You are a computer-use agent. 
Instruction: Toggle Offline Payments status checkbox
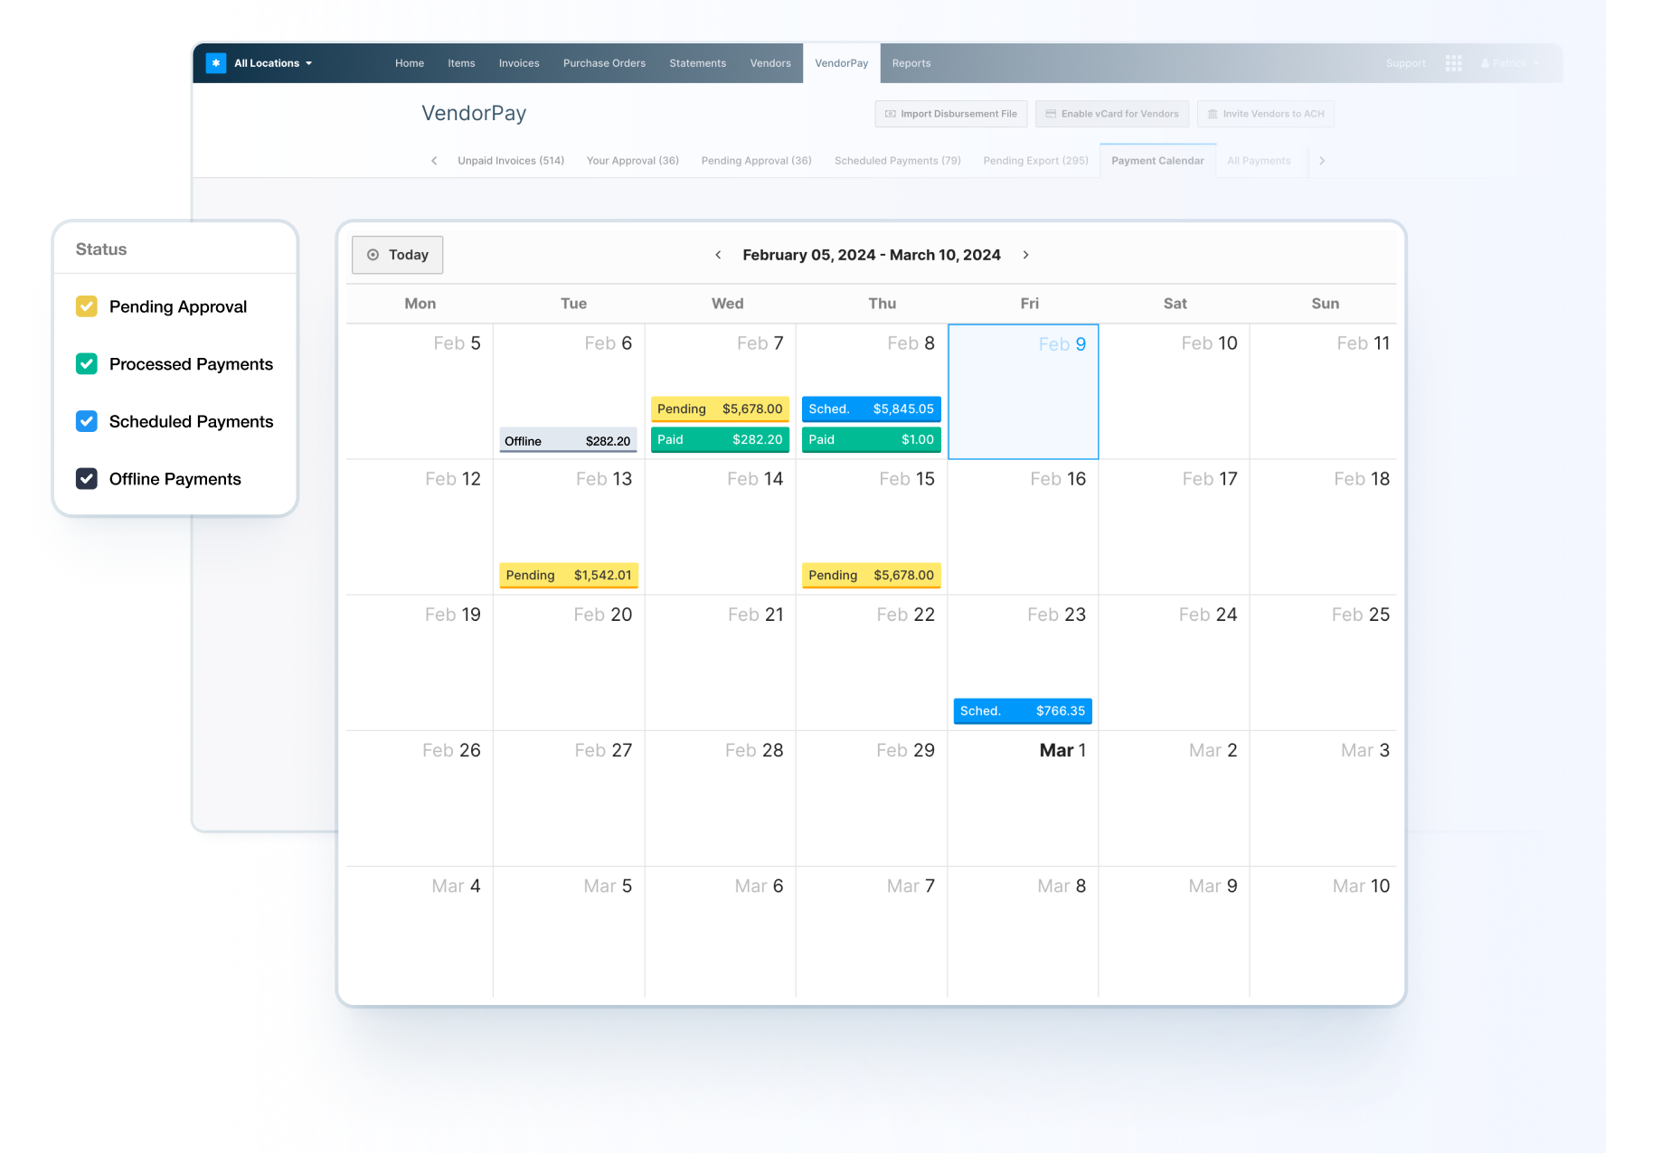(87, 479)
